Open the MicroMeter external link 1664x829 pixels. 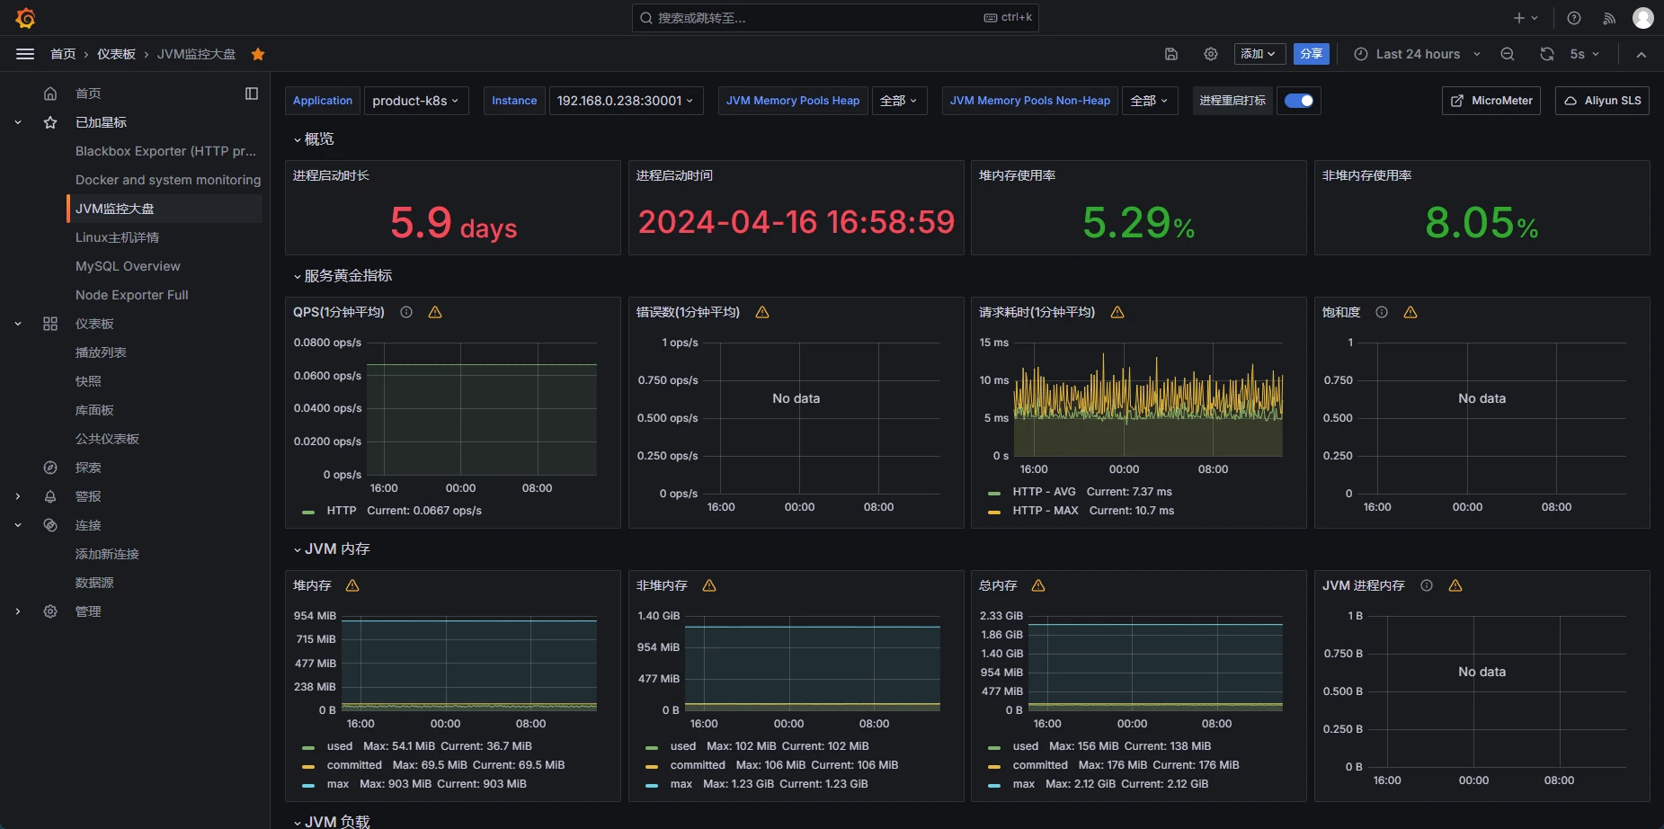[1491, 101]
